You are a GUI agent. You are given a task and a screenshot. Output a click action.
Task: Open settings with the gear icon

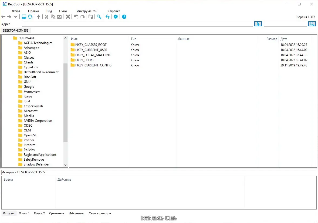tap(116, 17)
